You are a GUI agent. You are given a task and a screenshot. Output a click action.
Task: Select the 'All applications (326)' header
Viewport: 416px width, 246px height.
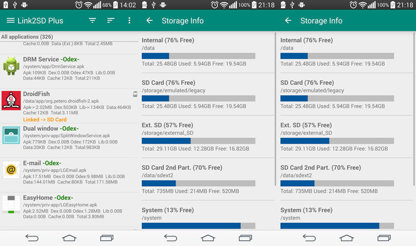tap(27, 37)
